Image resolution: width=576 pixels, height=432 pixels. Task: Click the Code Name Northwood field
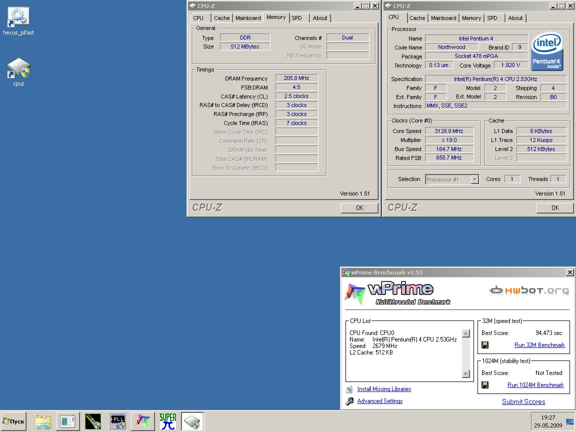pyautogui.click(x=451, y=47)
